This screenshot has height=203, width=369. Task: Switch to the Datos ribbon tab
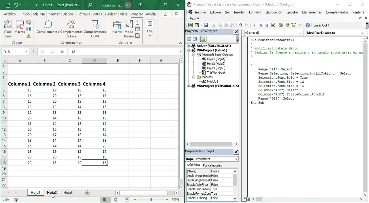click(97, 14)
